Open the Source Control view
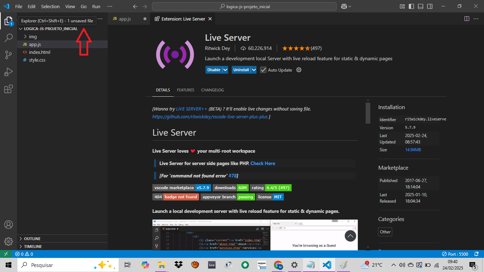 coord(8,55)
